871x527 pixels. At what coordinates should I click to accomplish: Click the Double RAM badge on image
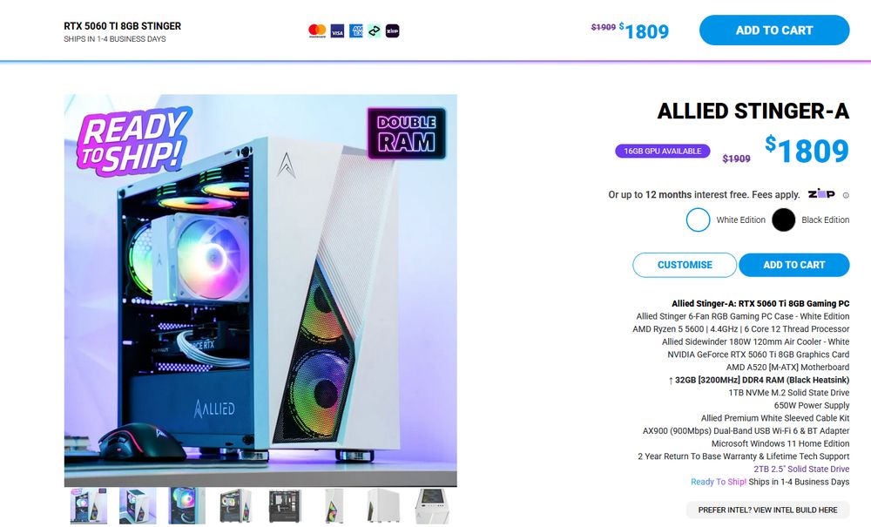coord(407,133)
